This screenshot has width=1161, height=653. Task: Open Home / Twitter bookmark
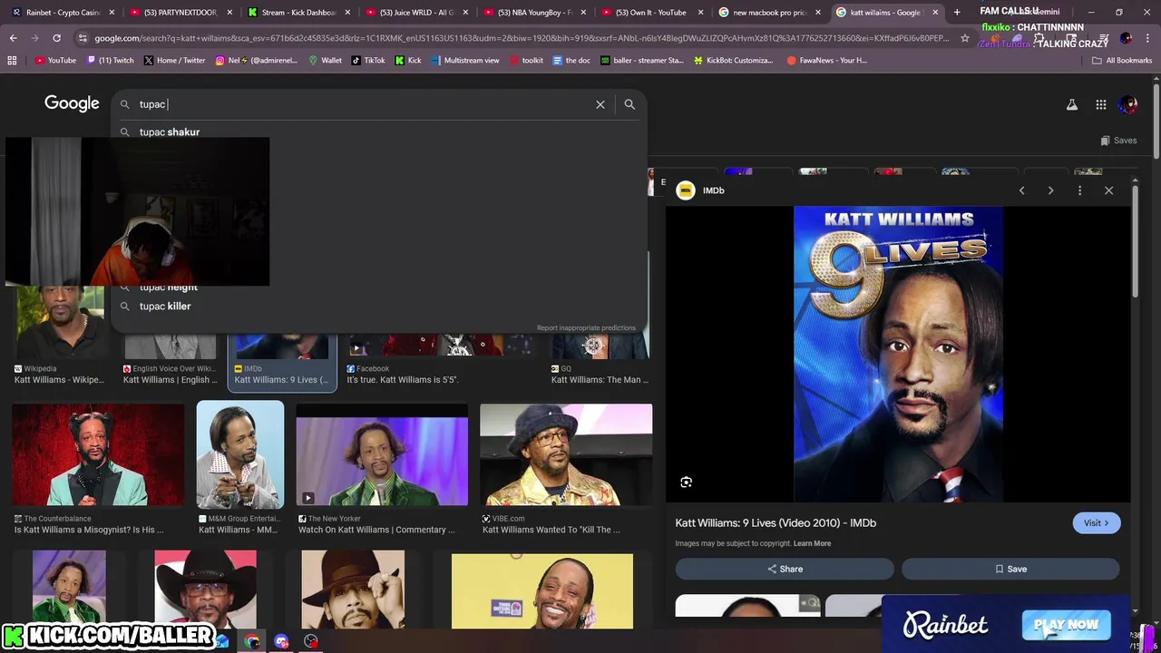click(174, 60)
